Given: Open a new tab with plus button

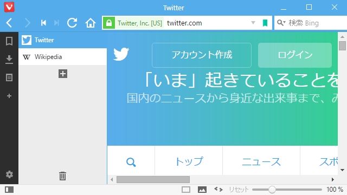Looking at the screenshot, I should point(63,74).
